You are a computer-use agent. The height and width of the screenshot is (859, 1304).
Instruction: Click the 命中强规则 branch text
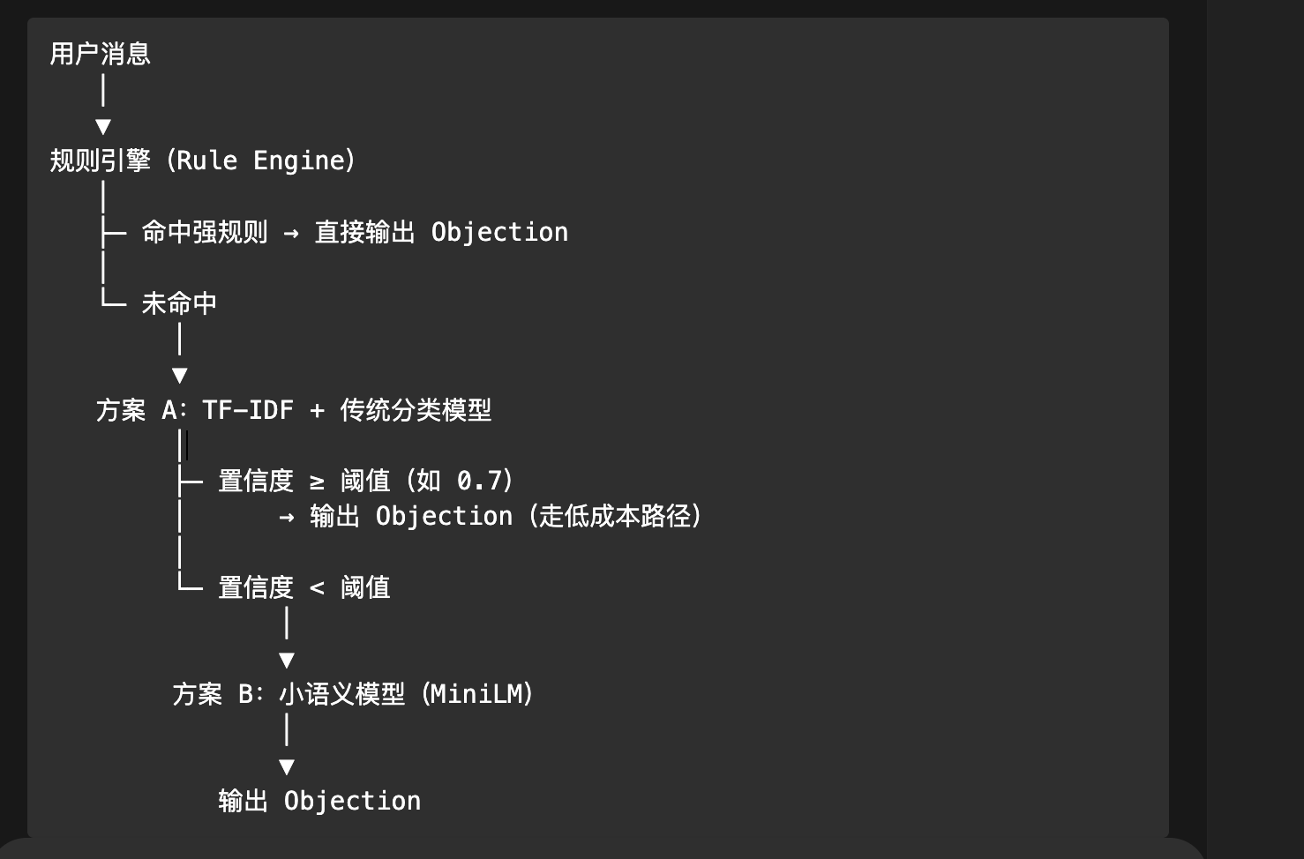pyautogui.click(x=205, y=232)
